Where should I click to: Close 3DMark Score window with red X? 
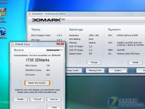pos(60,44)
